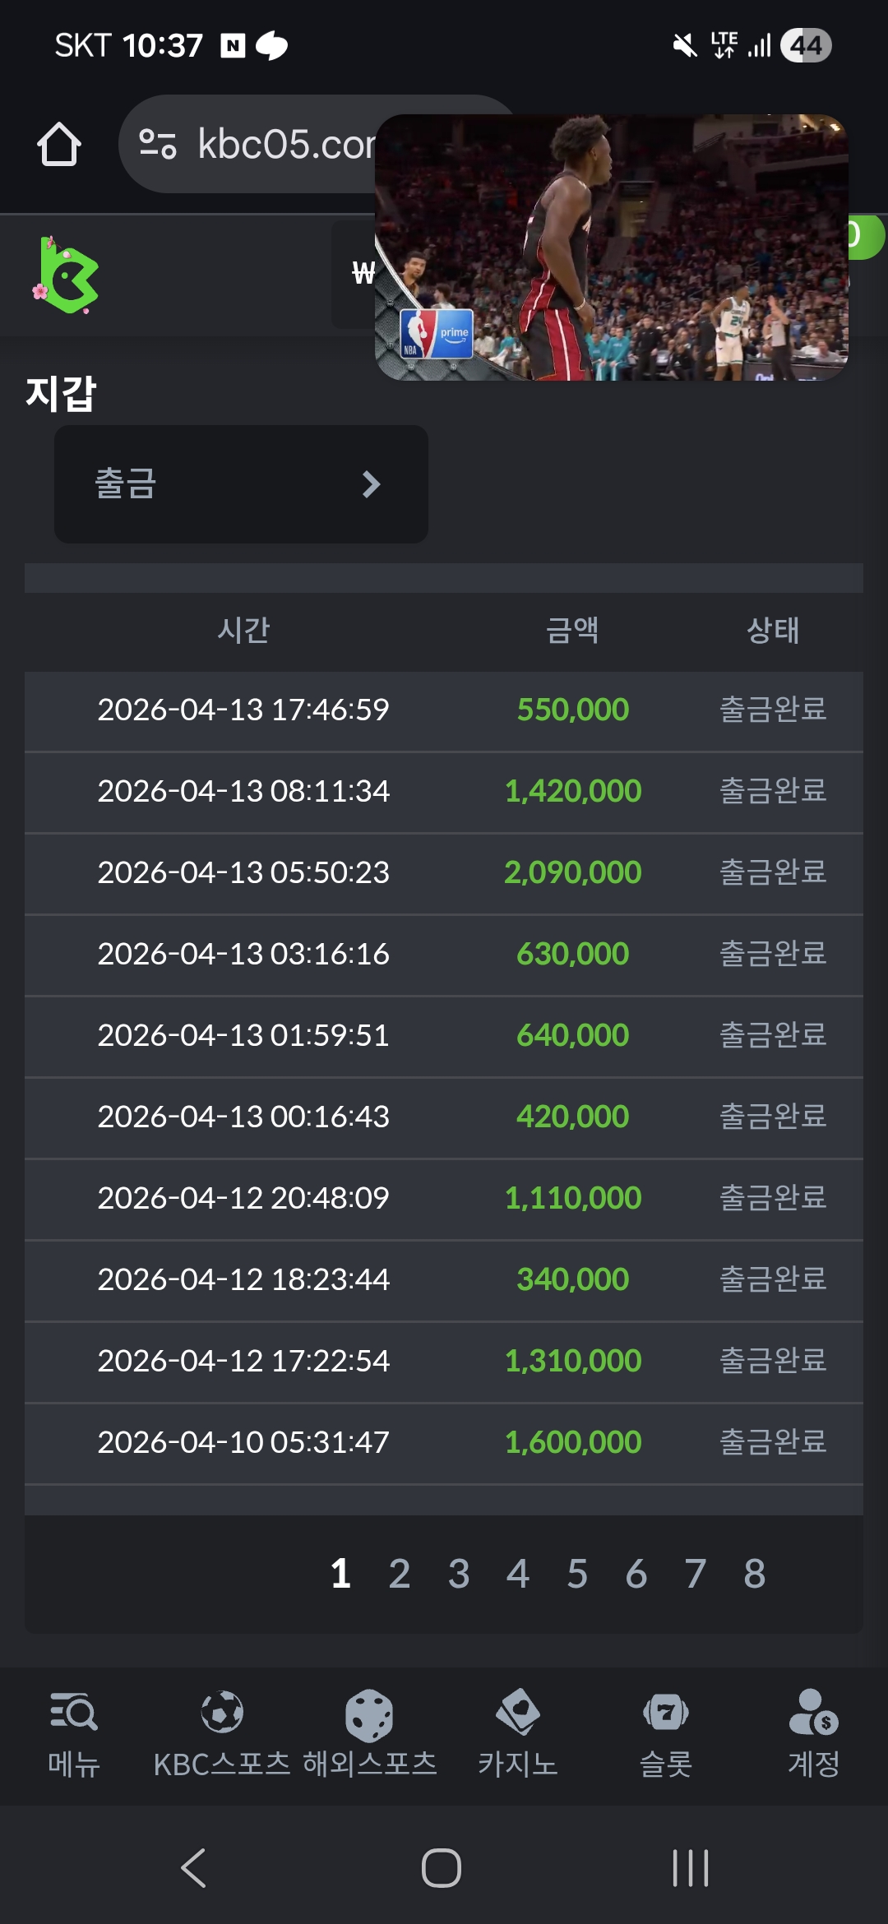This screenshot has height=1924, width=888.
Task: Open site settings icon in address bar
Action: [158, 144]
